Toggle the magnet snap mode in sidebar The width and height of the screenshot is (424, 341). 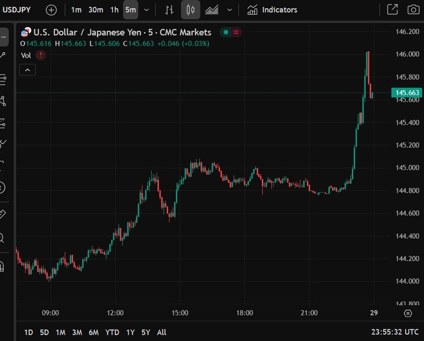[2, 266]
